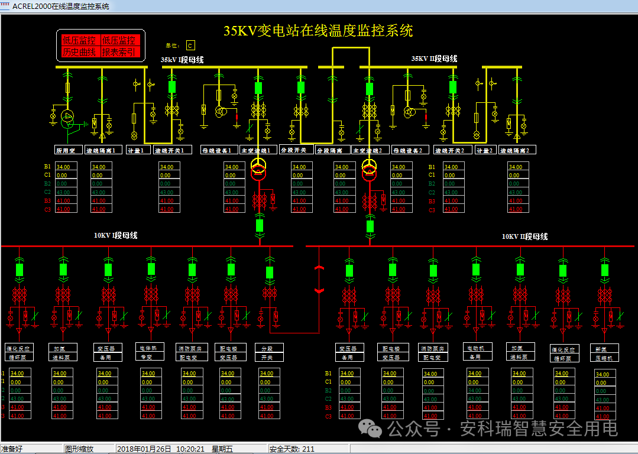Viewport: 638px width, 454px height.
Task: Open the 报表索引 page
Action: click(119, 52)
